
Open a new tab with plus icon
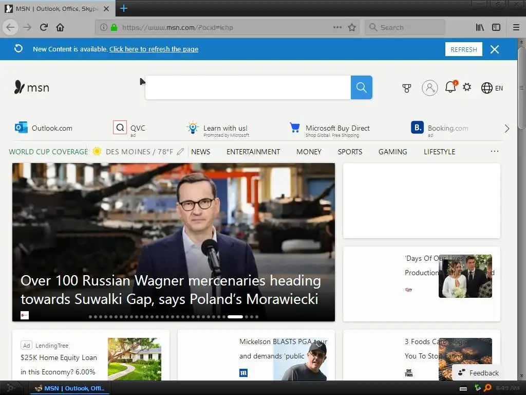(123, 8)
